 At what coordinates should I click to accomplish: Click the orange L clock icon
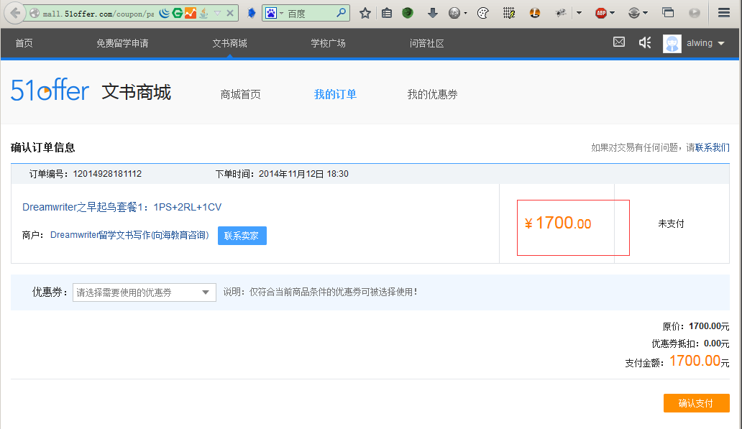coord(535,13)
